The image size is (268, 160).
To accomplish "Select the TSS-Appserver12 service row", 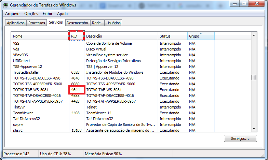I will click(x=131, y=67).
